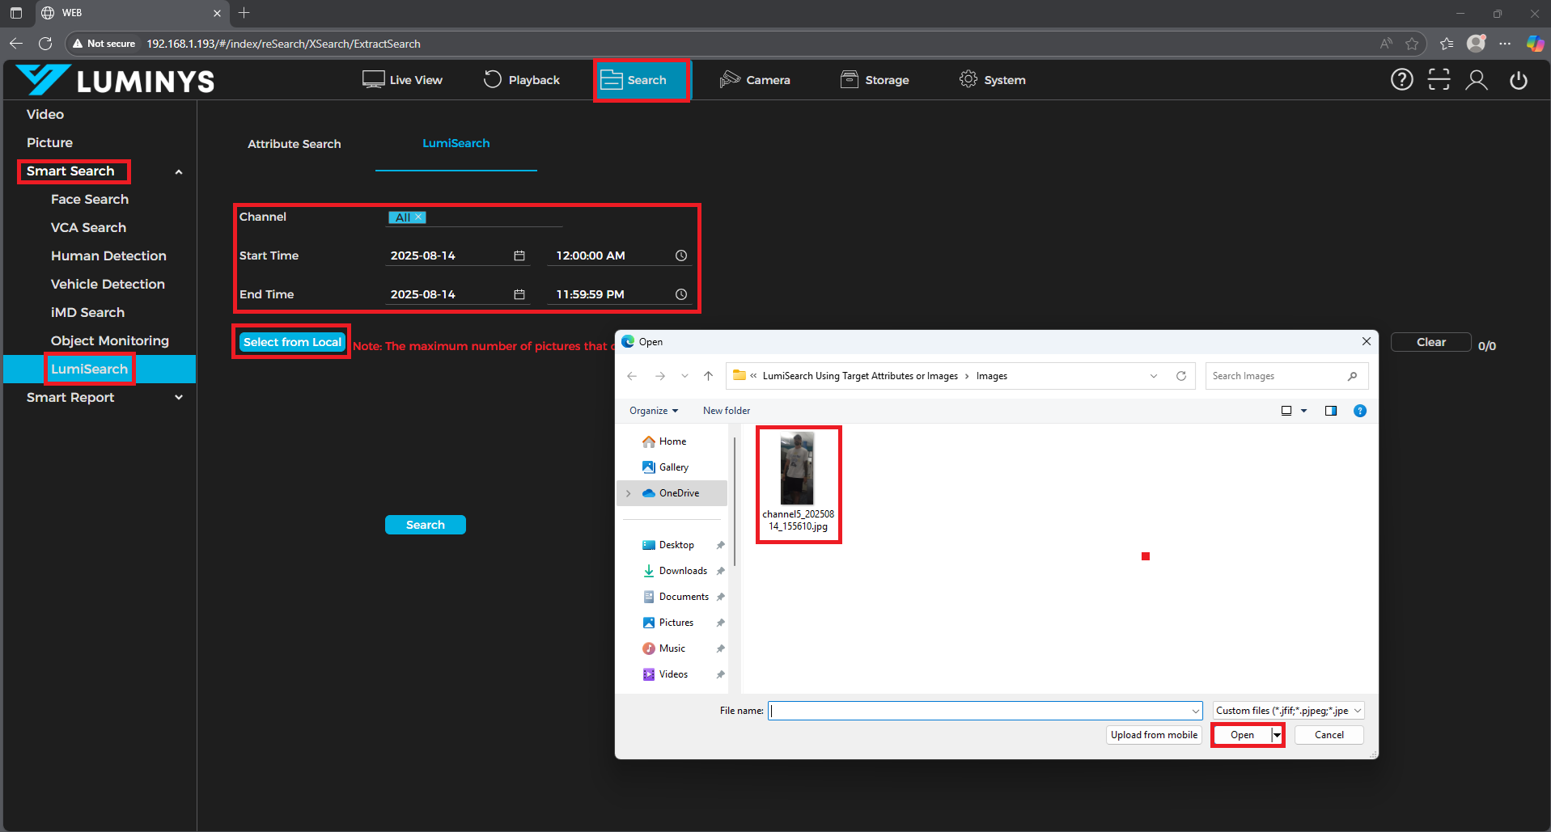Click the user account icon
Image resolution: width=1551 pixels, height=832 pixels.
pos(1477,79)
